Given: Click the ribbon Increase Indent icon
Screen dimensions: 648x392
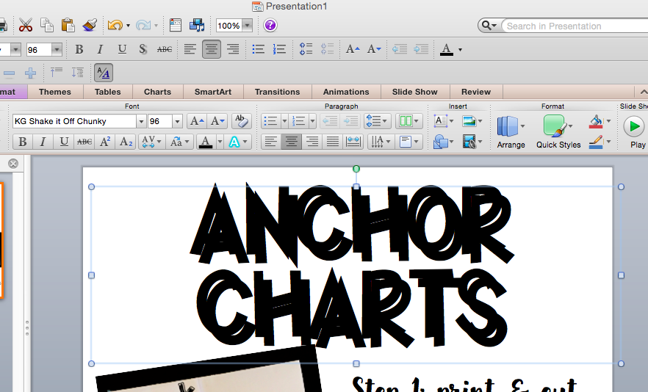Looking at the screenshot, I should pyautogui.click(x=351, y=121).
